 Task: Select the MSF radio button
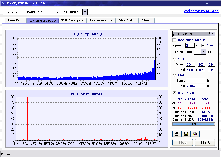(x=174, y=59)
